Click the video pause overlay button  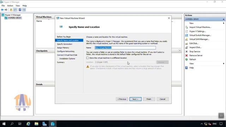coord(221,115)
